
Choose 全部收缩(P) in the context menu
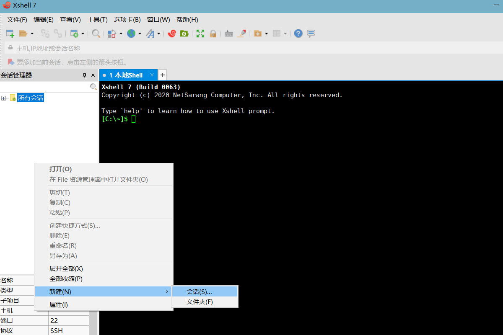click(x=104, y=279)
